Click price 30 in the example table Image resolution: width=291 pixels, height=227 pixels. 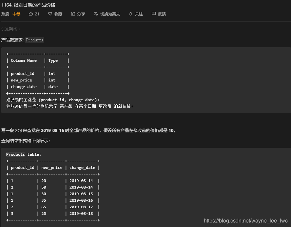(44, 194)
